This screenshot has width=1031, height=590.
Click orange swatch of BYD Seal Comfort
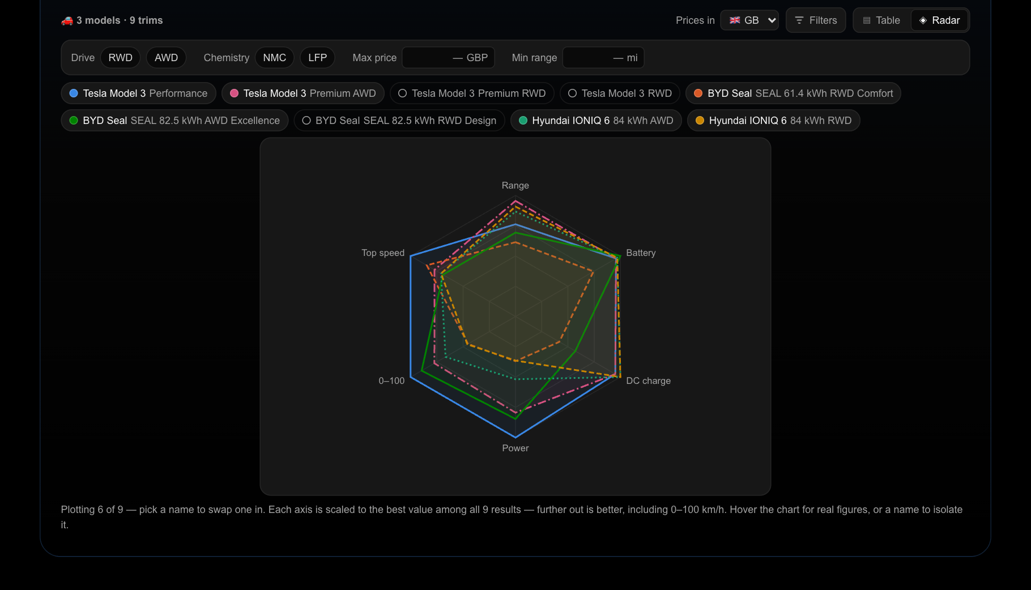pos(698,93)
